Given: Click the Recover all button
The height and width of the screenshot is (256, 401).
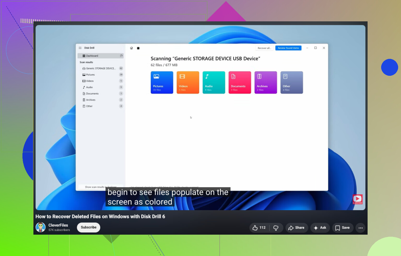Looking at the screenshot, I should click(x=264, y=48).
